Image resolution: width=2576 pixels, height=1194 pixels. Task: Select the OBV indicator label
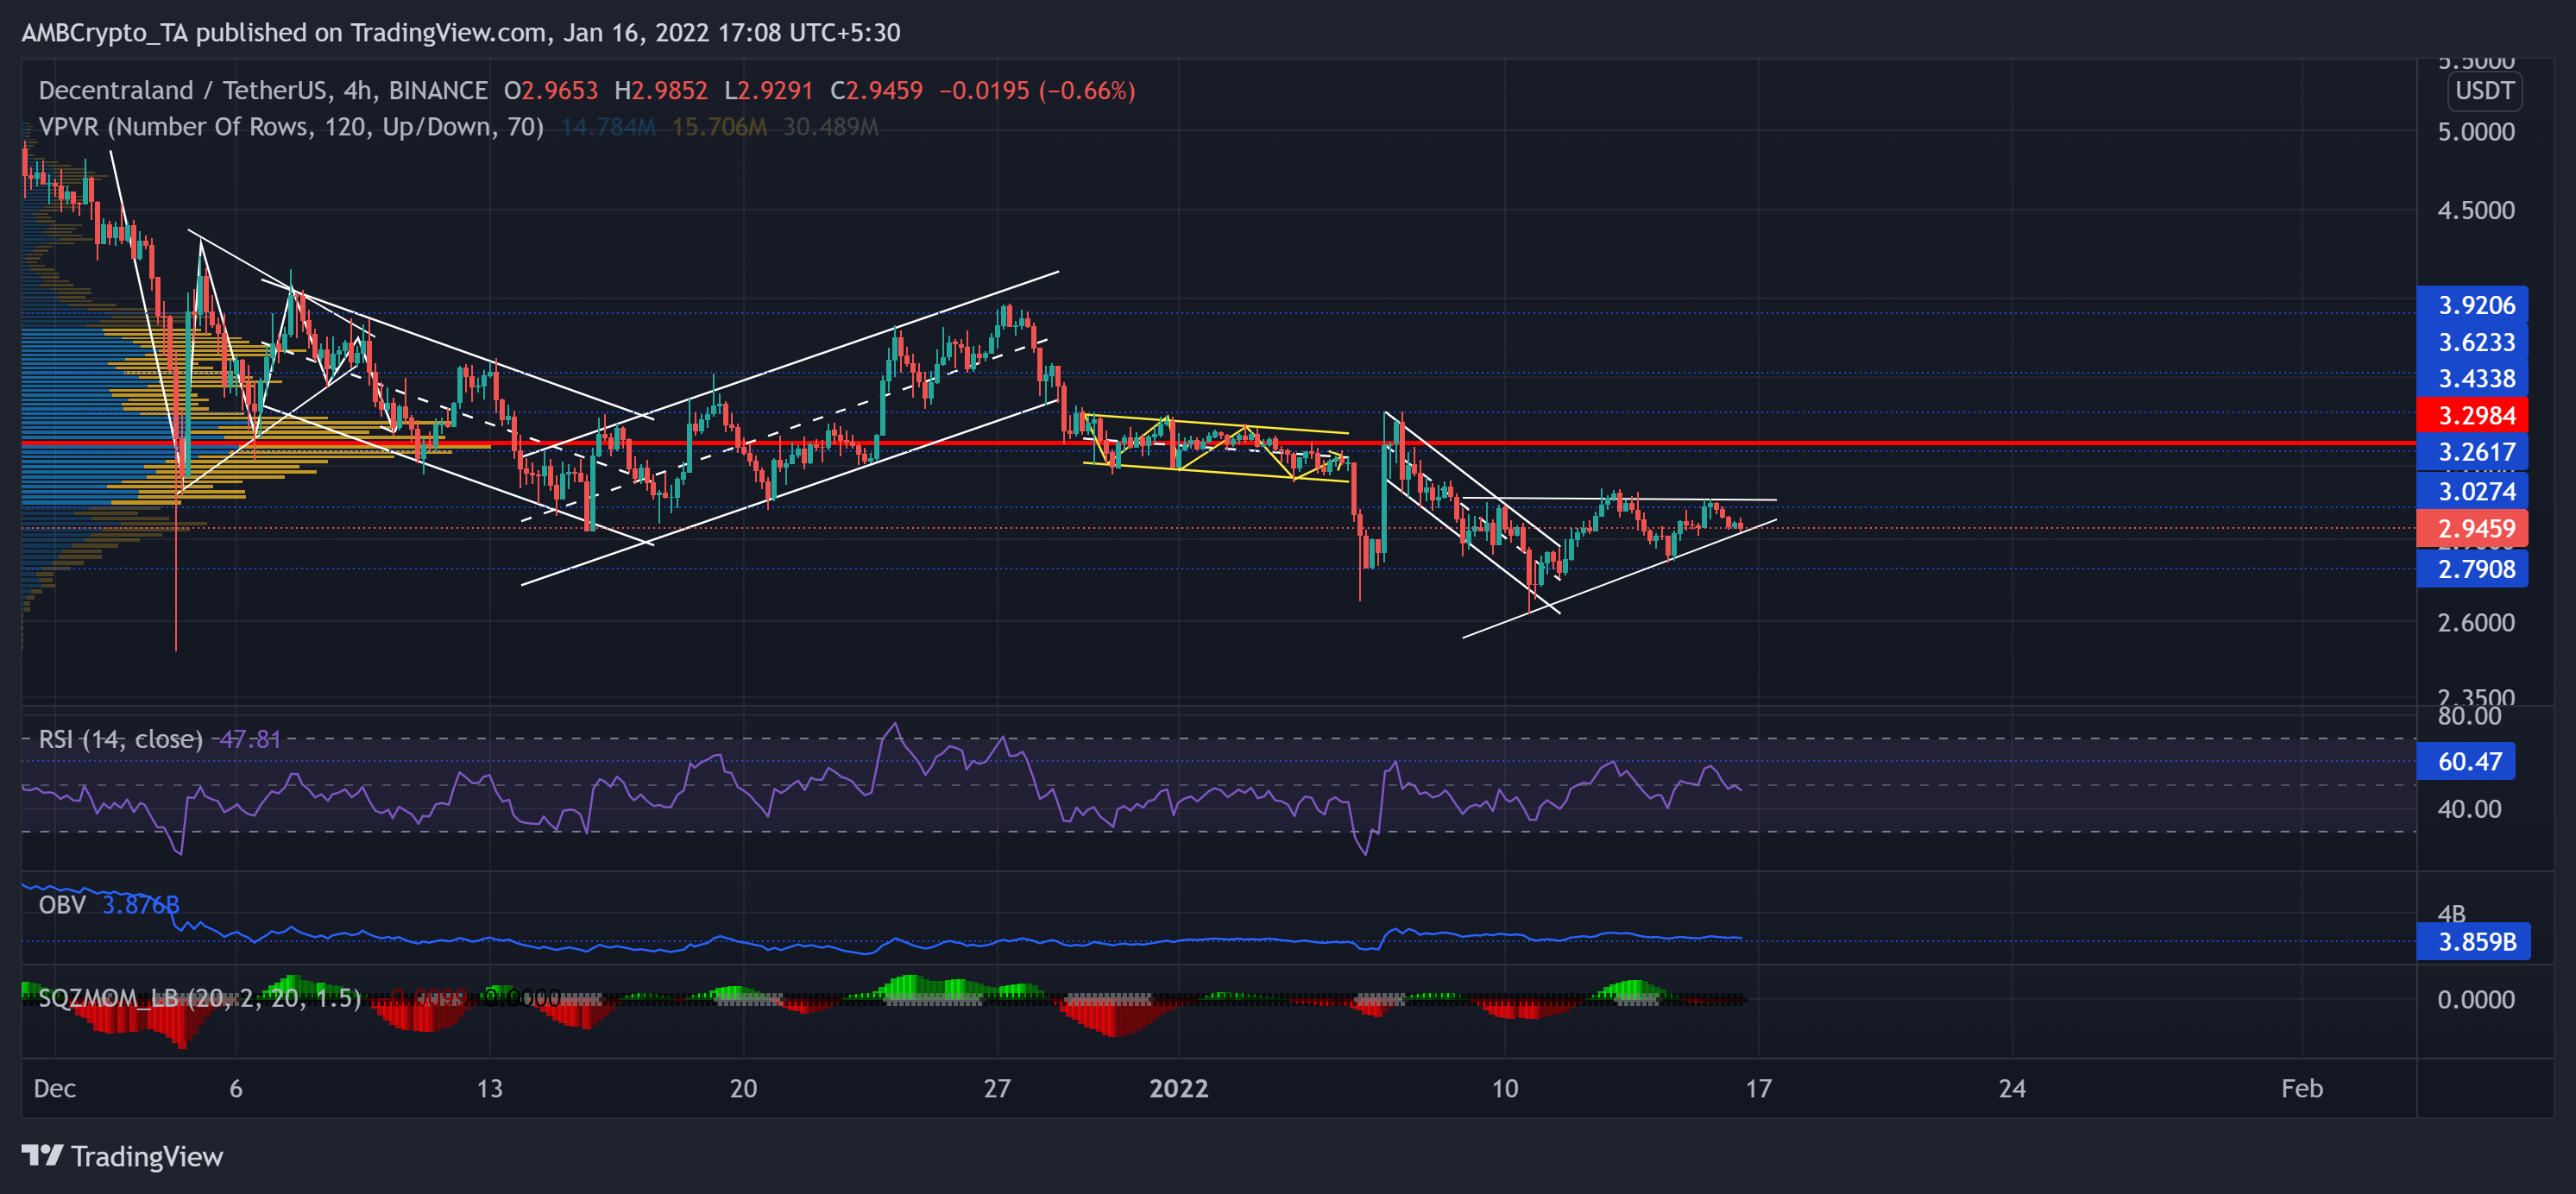coord(62,905)
